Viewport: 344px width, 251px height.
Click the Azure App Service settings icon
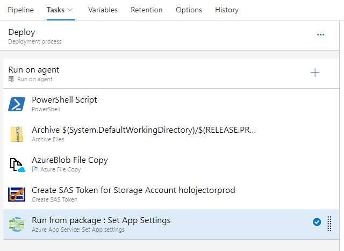tap(17, 224)
